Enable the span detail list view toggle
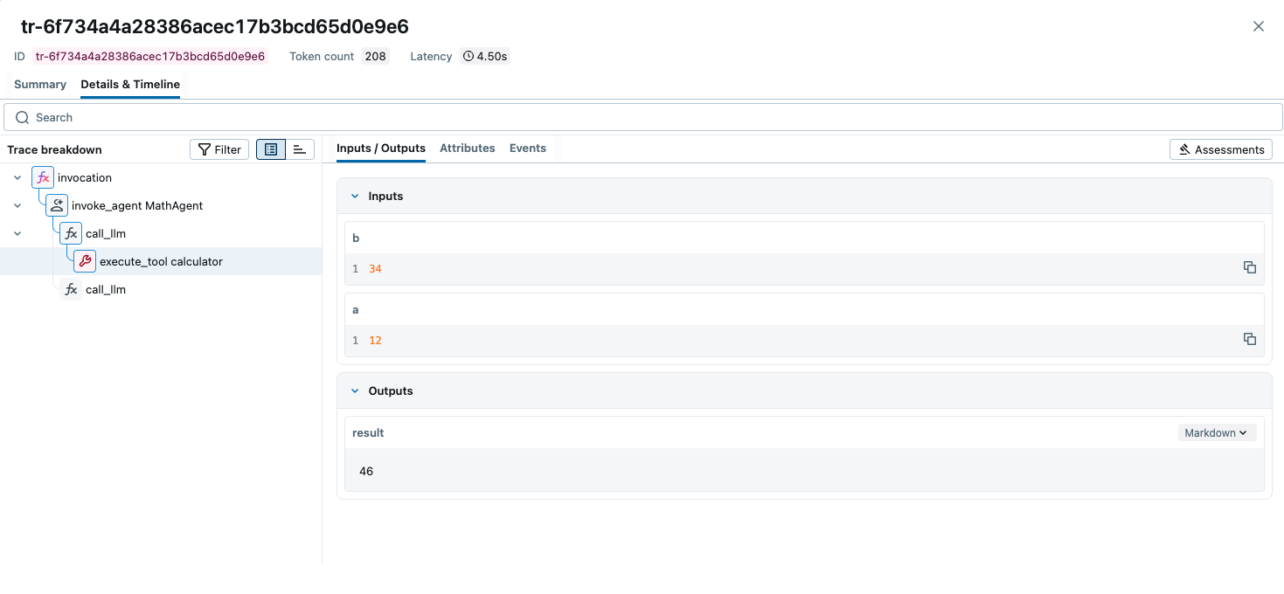 coord(270,148)
